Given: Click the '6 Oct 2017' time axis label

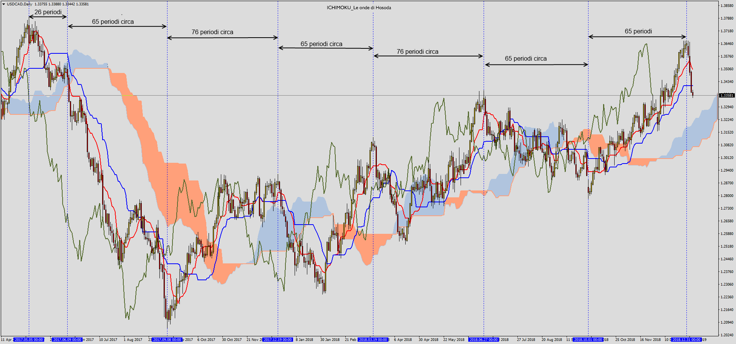Looking at the screenshot, I should pyautogui.click(x=206, y=340).
